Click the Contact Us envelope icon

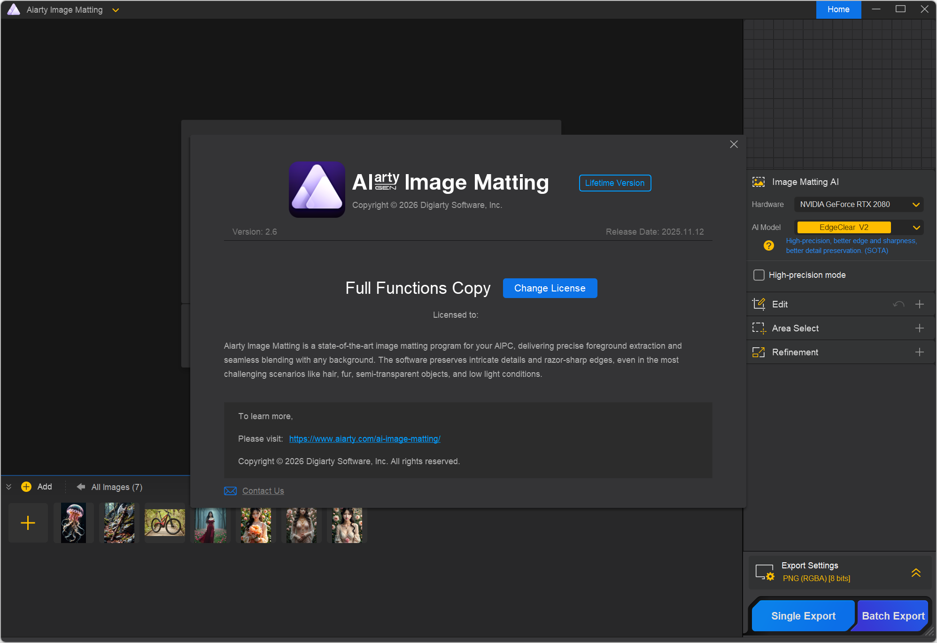pos(230,491)
